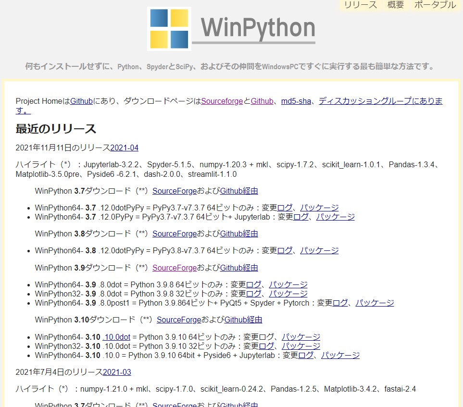This screenshot has height=407, width=463.
Task: Click SourceForge link for WinPython 3.8 download
Action: pyautogui.click(x=175, y=234)
